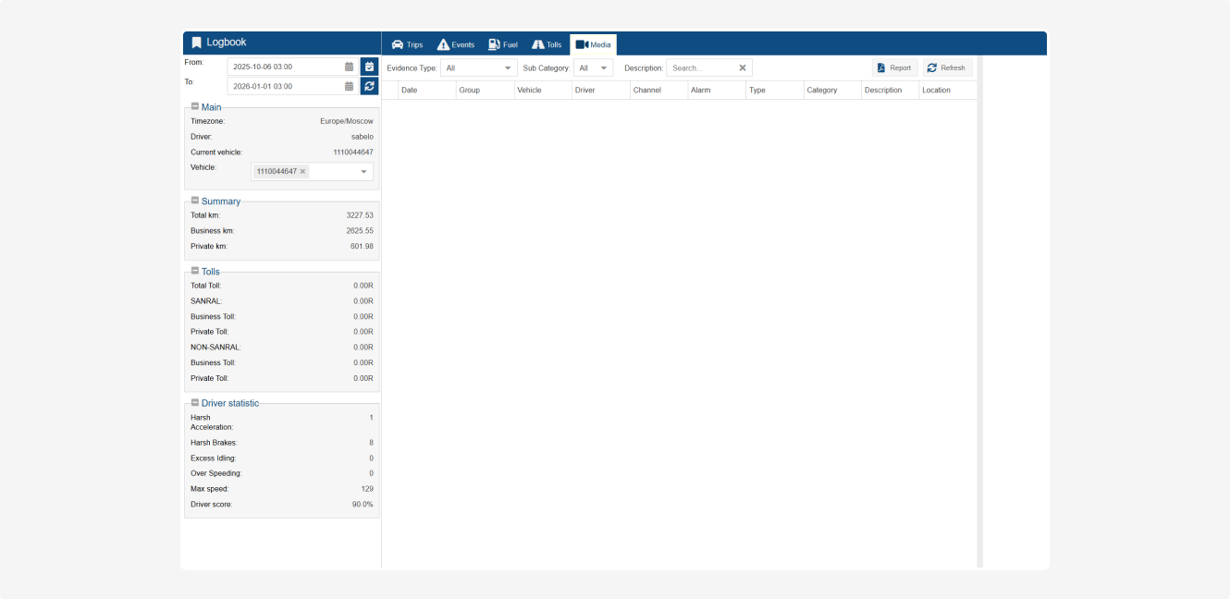
Task: Open the To date calendar picker
Action: tap(349, 86)
